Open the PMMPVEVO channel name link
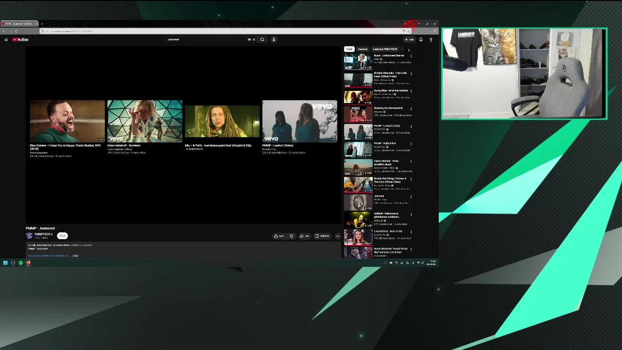The width and height of the screenshot is (622, 350). point(43,234)
